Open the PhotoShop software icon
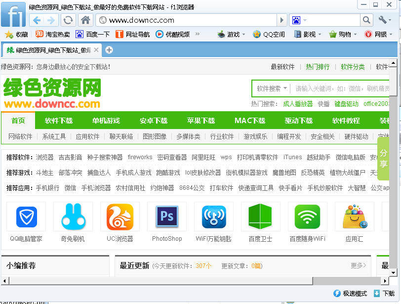The width and height of the screenshot is (401, 304). [x=167, y=217]
